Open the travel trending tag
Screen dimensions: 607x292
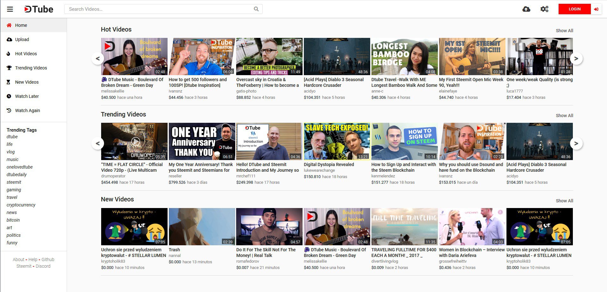(12, 197)
